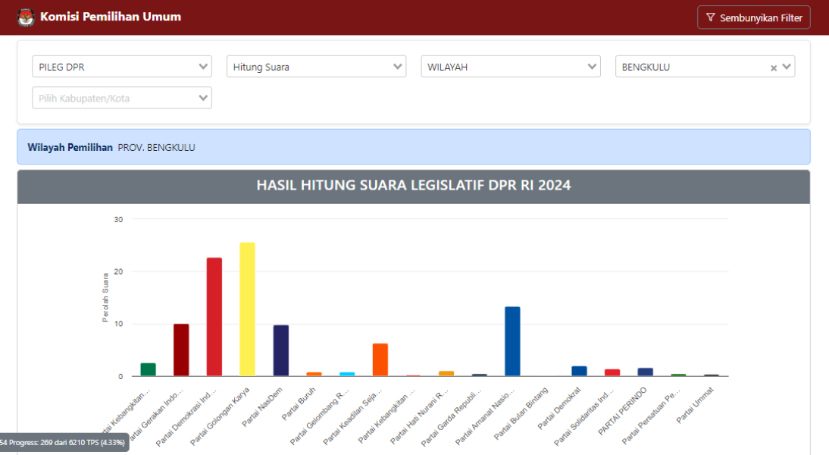Click the 'Partai NasDem' axis label
829x455 pixels.
262,407
